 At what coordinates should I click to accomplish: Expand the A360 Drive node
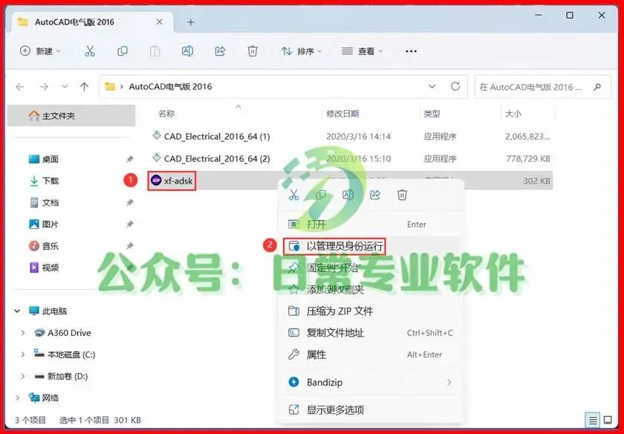[x=23, y=332]
